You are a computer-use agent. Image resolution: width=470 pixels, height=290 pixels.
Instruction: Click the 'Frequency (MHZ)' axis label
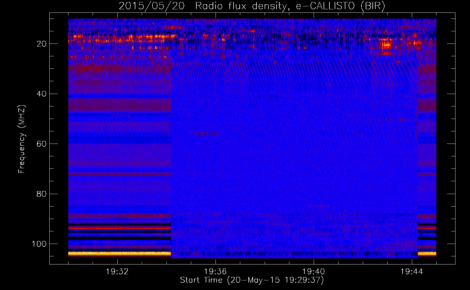click(22, 139)
